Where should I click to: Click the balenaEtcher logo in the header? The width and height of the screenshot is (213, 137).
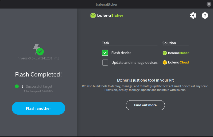pyautogui.click(x=107, y=15)
